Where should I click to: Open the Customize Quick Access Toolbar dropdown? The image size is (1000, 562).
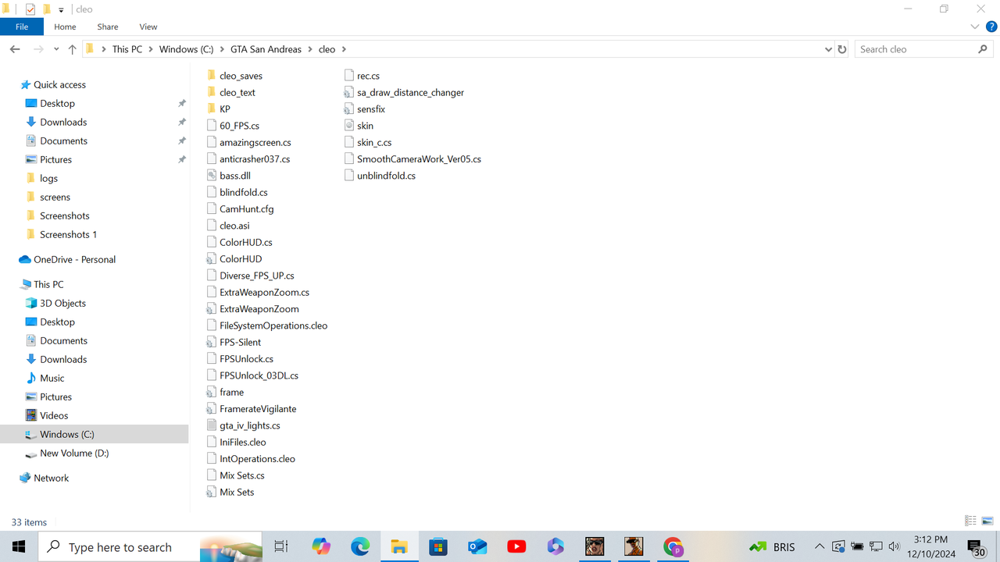[61, 10]
